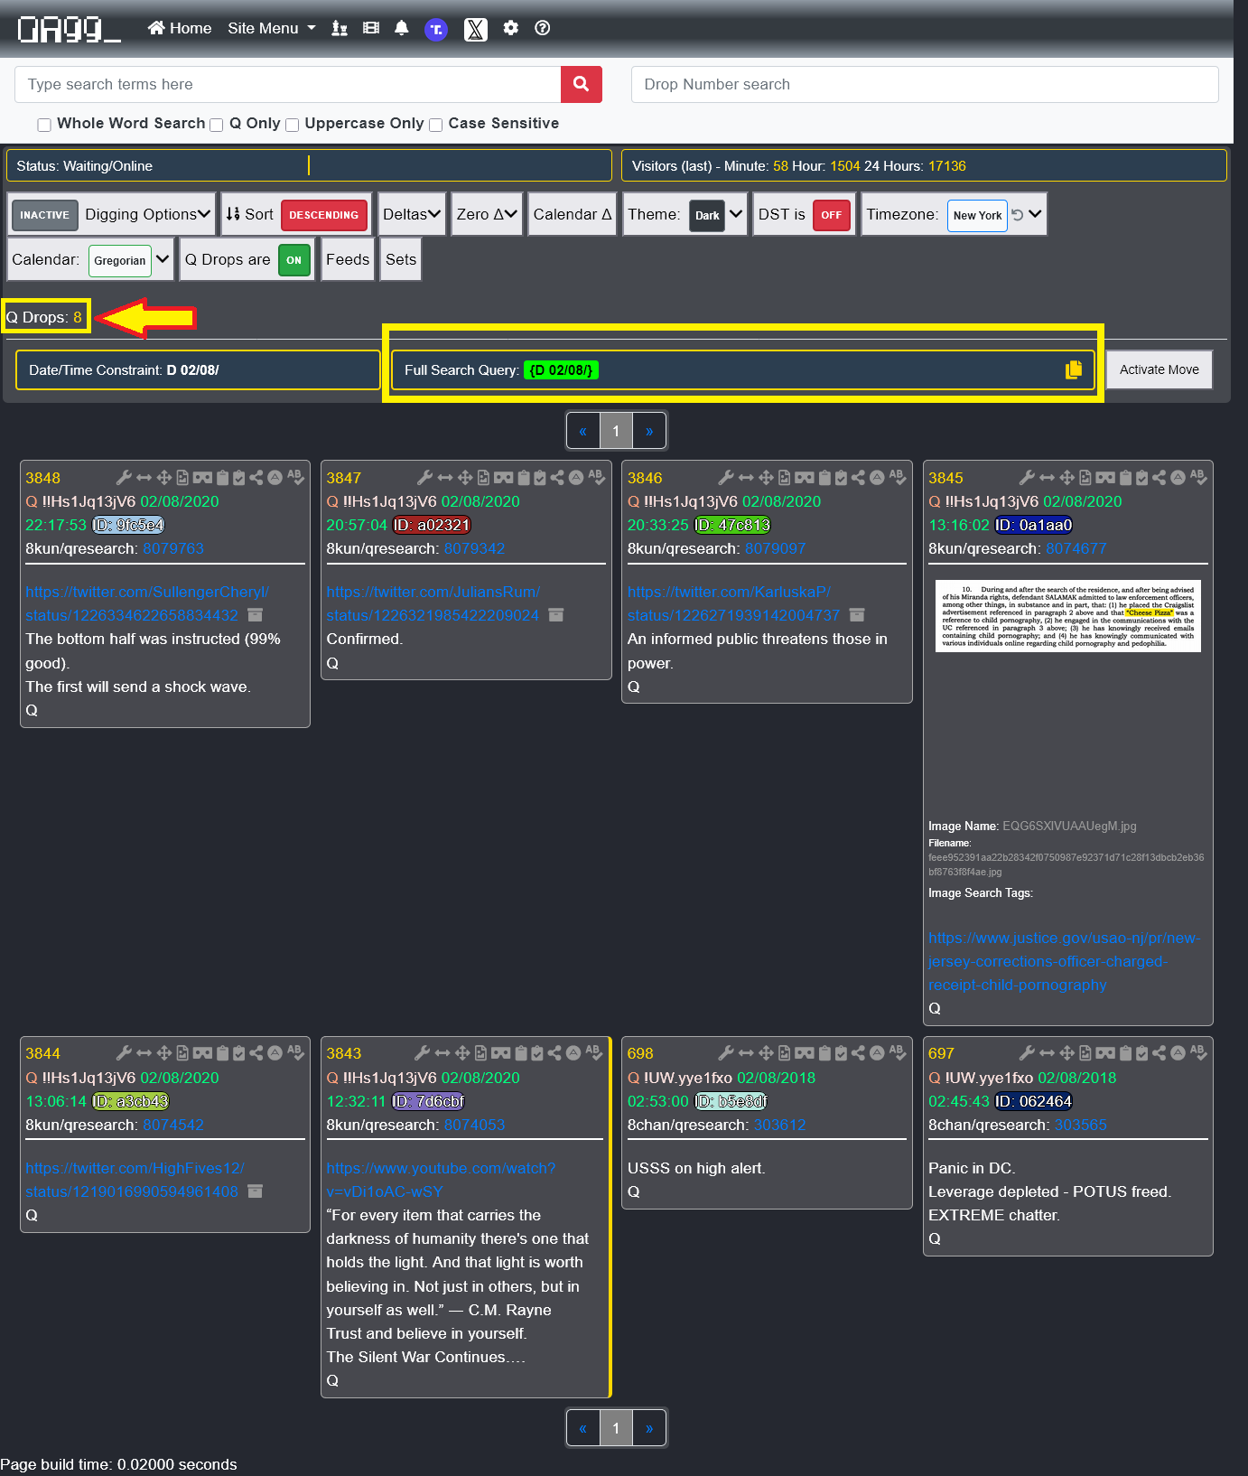Check the Q Only checkbox

click(217, 125)
